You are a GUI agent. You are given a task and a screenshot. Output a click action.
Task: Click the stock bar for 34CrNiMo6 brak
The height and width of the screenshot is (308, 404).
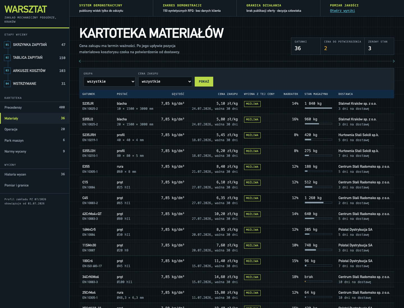point(318,281)
